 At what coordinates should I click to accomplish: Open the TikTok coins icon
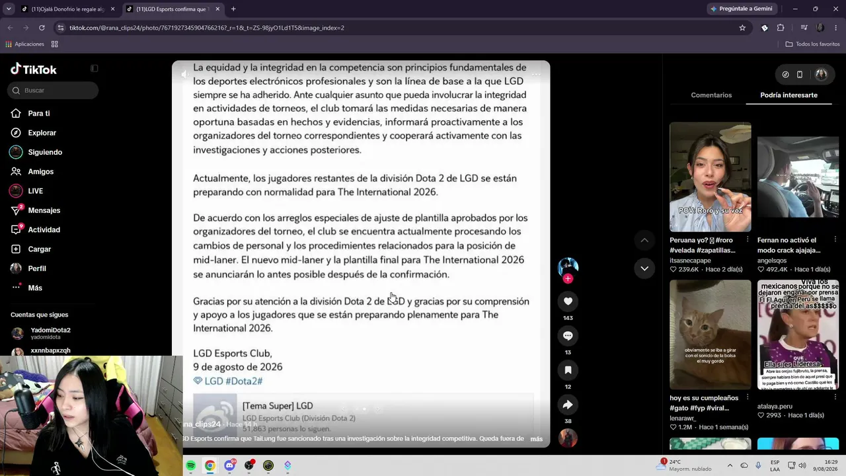click(x=785, y=75)
